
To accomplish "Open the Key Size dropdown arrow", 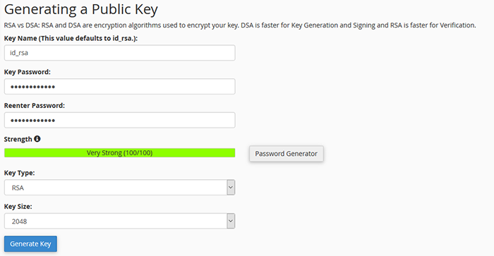I will (231, 221).
